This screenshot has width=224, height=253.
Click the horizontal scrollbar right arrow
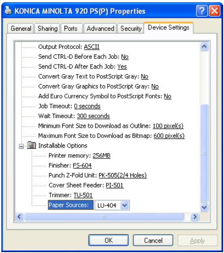click(195, 217)
